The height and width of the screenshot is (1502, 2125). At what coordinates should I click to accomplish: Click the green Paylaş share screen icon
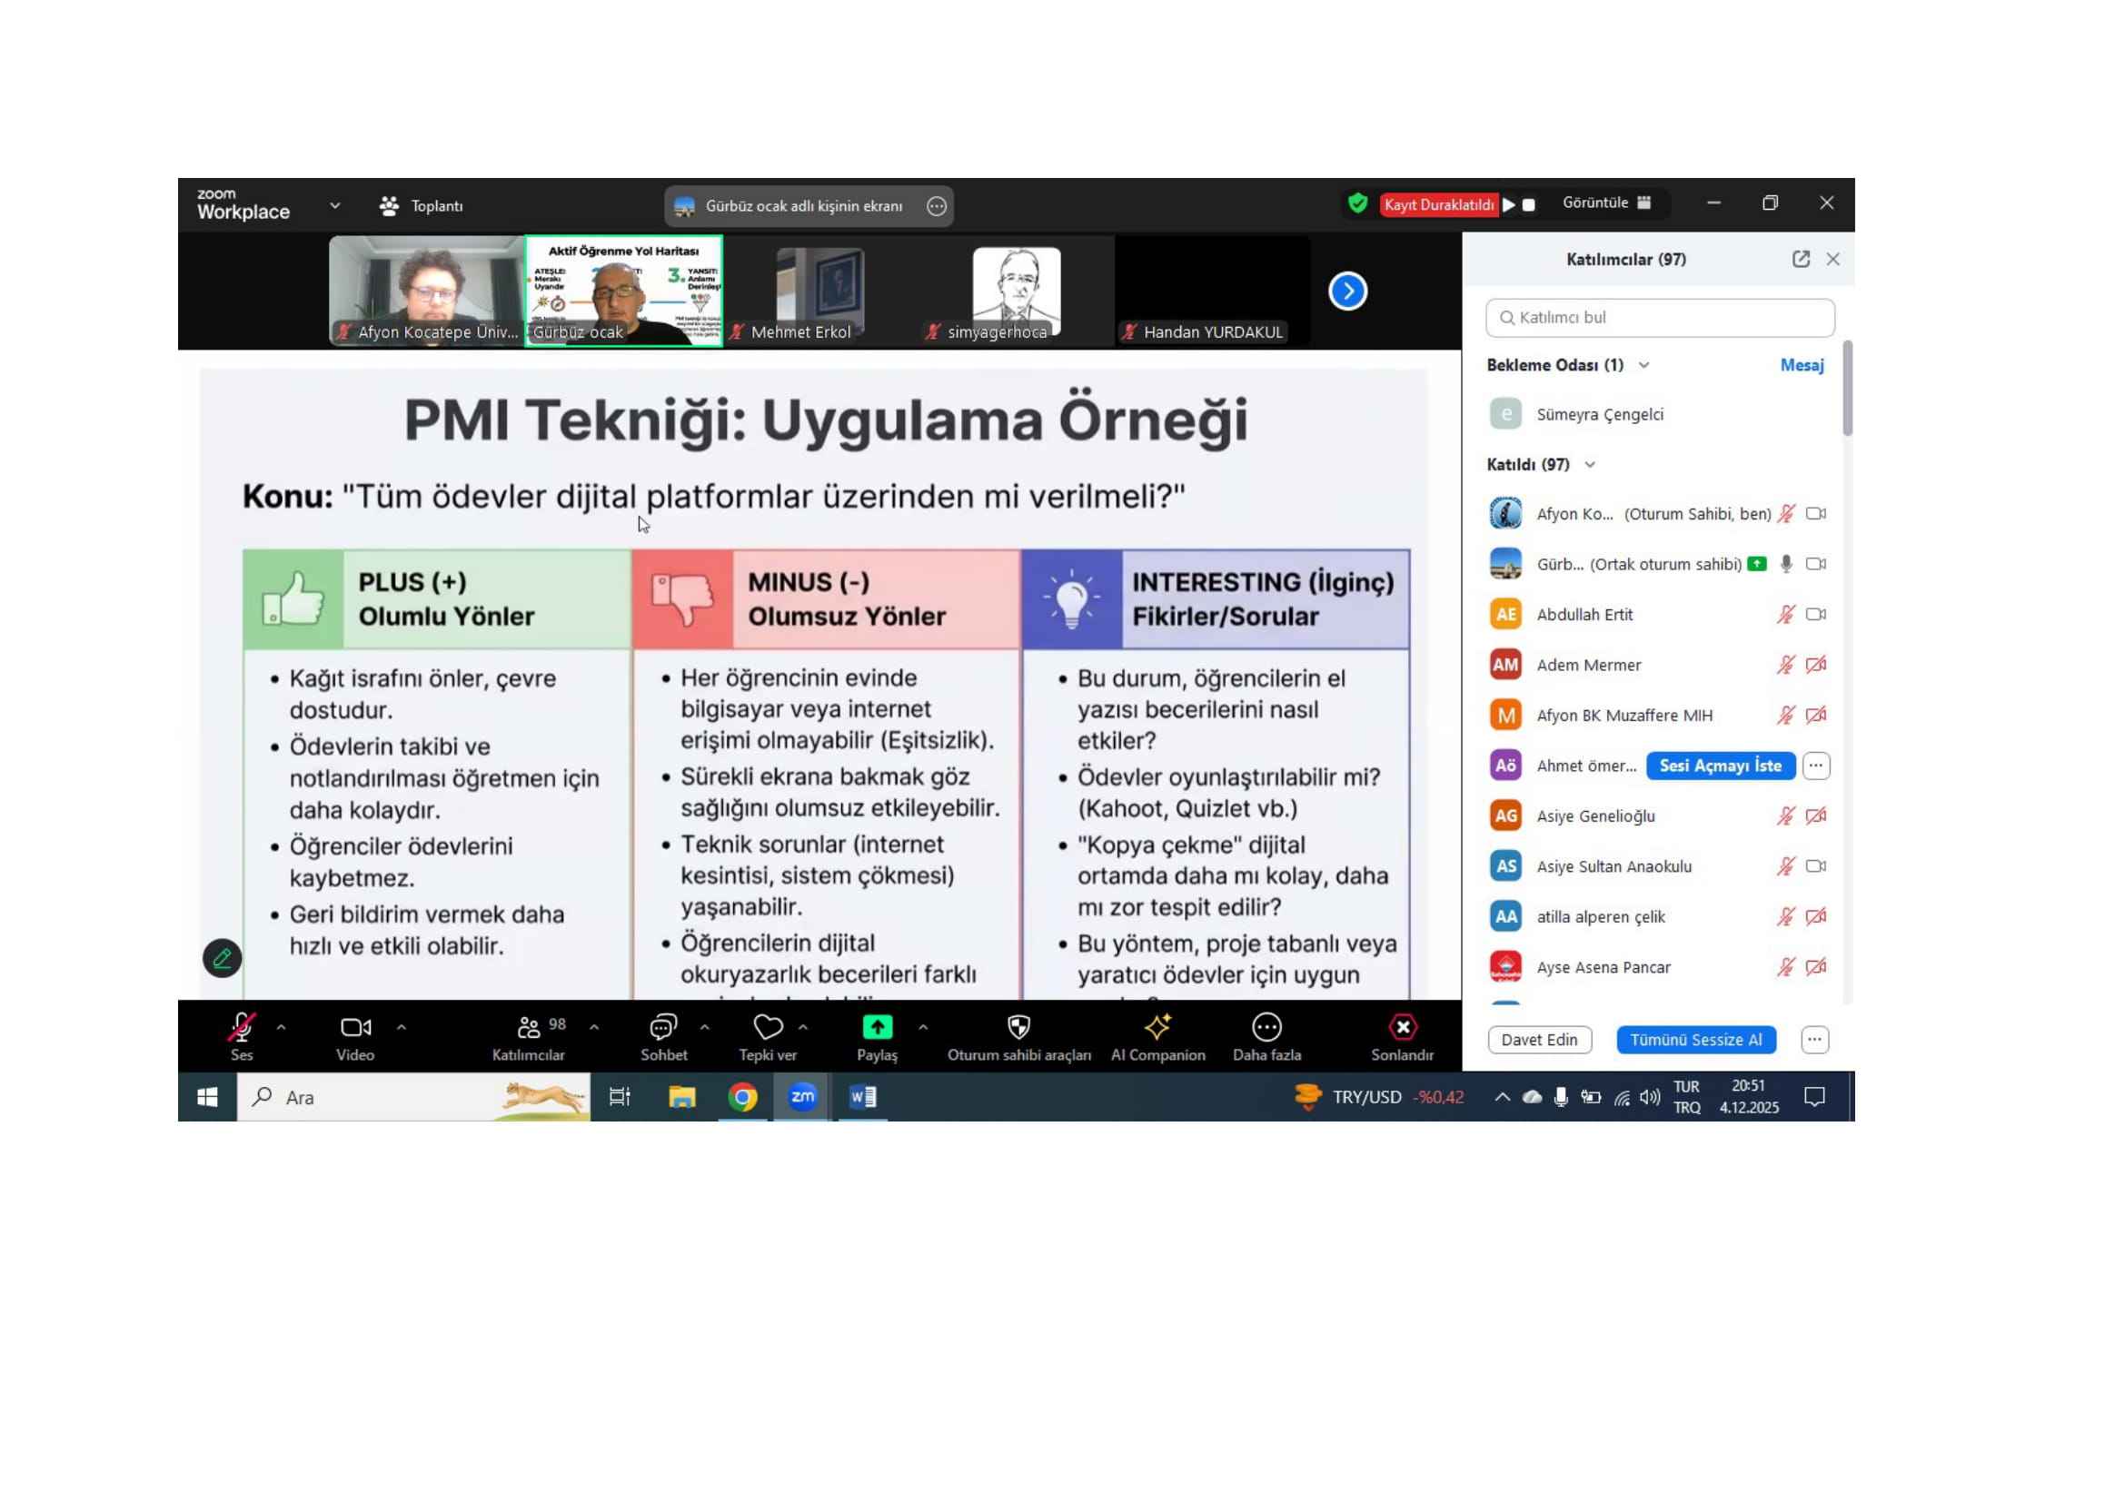[x=877, y=1027]
